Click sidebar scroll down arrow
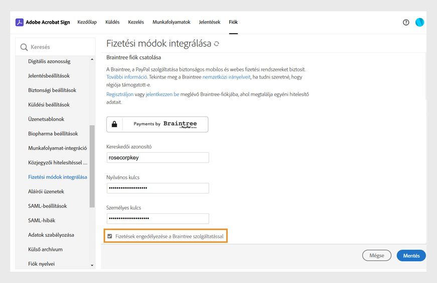 (x=92, y=265)
